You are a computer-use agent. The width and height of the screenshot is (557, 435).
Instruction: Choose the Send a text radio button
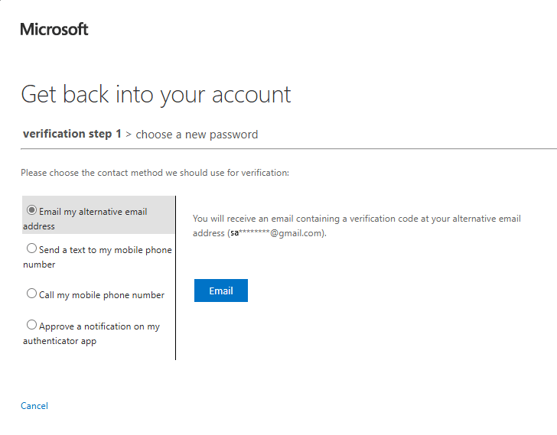[x=31, y=248]
